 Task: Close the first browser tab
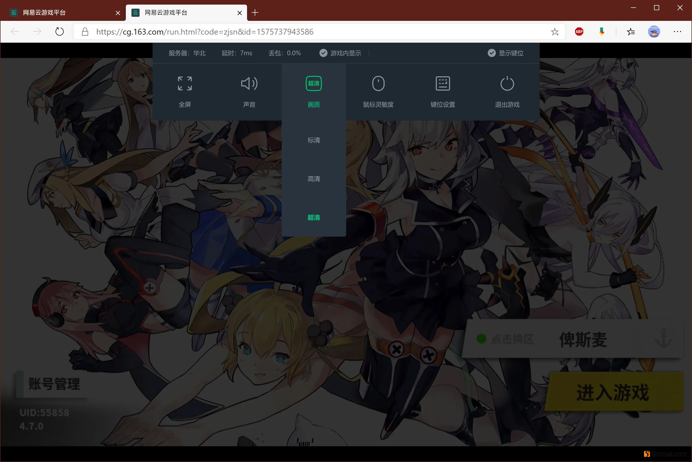tap(118, 13)
